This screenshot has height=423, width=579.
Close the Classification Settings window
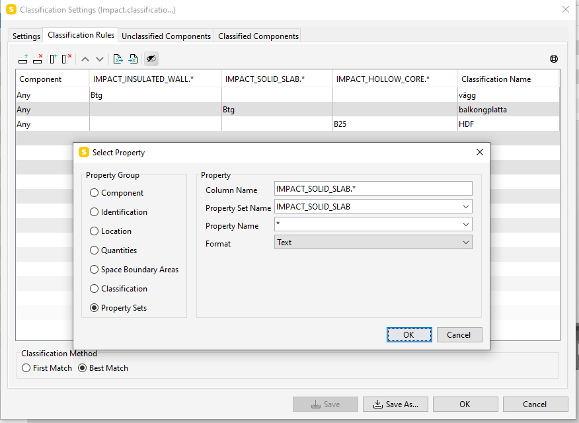point(565,10)
